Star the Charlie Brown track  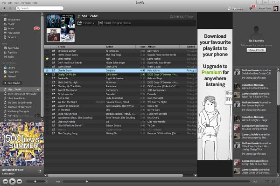click(x=47, y=70)
